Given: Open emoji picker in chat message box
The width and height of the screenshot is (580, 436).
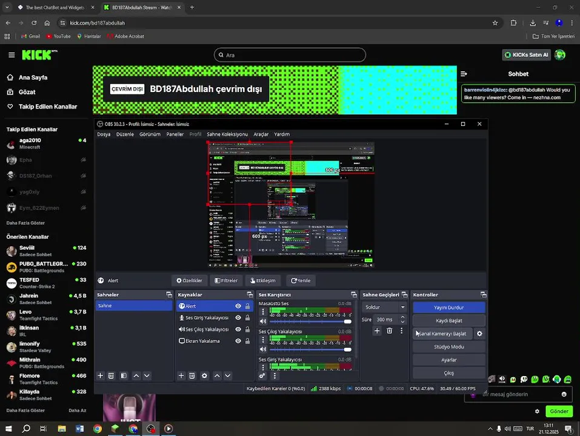Looking at the screenshot, I should coord(564,394).
